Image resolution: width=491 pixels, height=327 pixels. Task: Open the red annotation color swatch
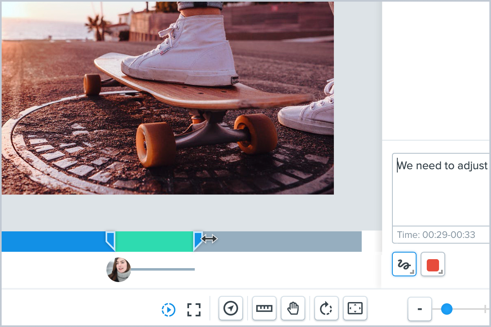coord(433,264)
